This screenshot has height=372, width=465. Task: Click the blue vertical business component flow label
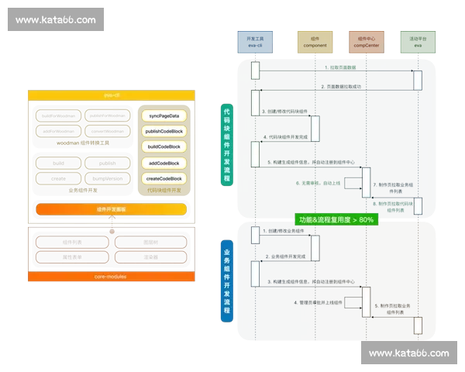(x=227, y=281)
